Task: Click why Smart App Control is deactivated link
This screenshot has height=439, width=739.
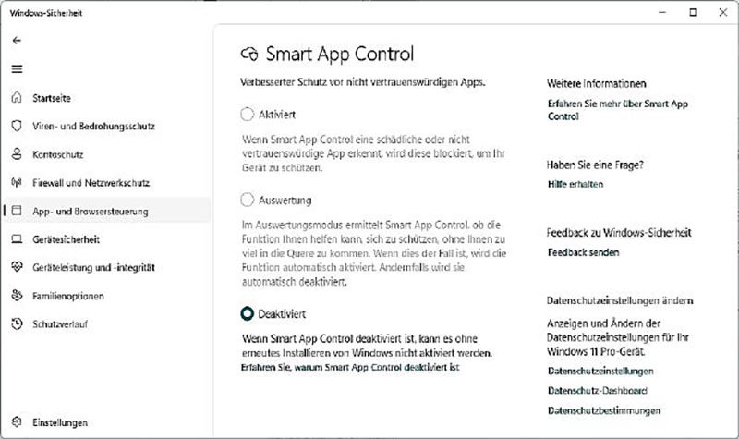Action: point(349,367)
